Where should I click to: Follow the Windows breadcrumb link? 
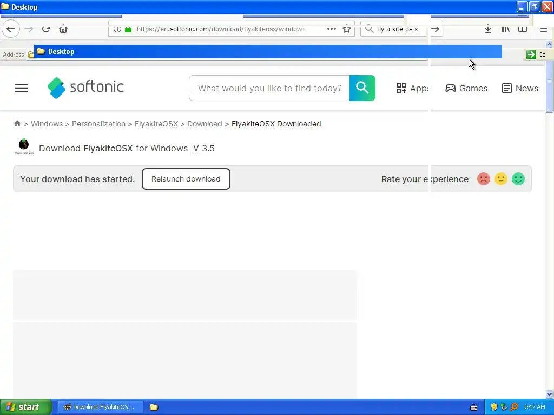tap(47, 124)
